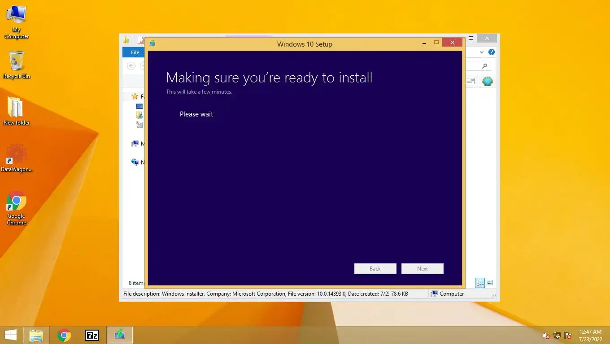Click Computer icon in Explorer status bar
Viewport: 610px width, 344px height.
[x=434, y=294]
